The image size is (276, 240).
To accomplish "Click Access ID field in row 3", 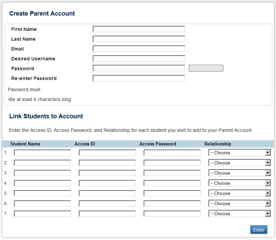I will (107, 173).
